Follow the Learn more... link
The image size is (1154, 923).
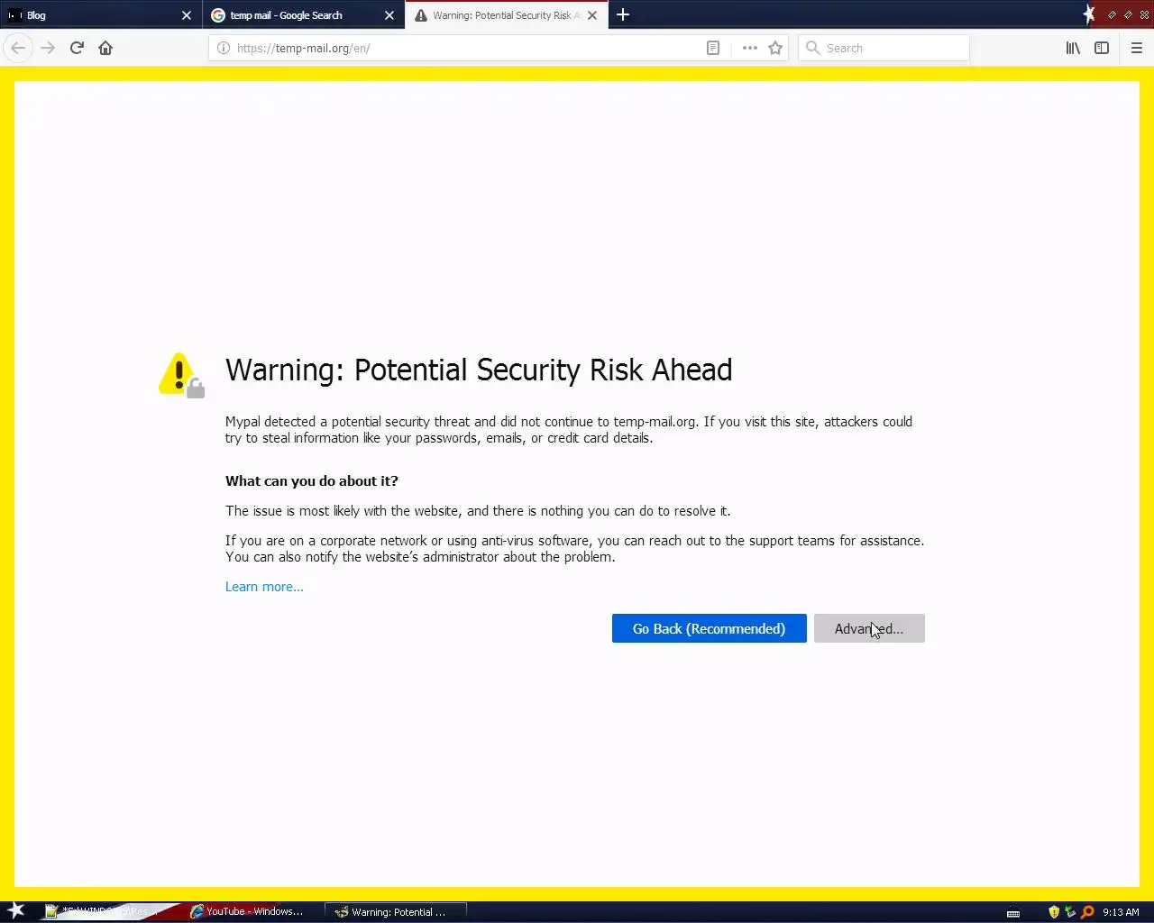click(264, 587)
